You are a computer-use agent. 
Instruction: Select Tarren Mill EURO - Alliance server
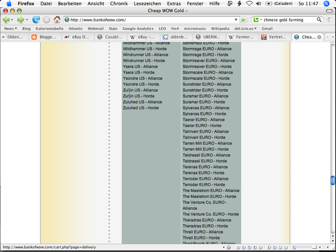[x=207, y=143]
